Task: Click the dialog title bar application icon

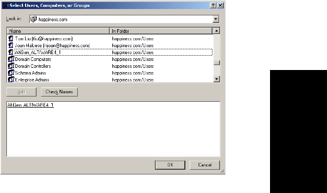Action: [5, 5]
